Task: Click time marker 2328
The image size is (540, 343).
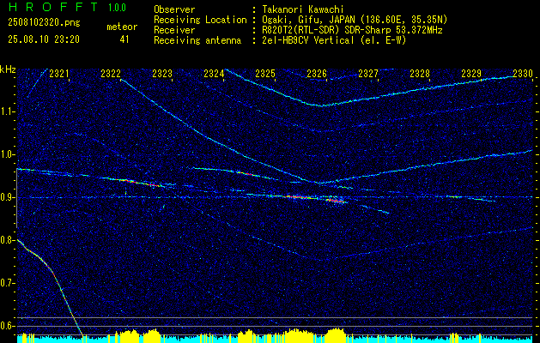Action: 420,73
